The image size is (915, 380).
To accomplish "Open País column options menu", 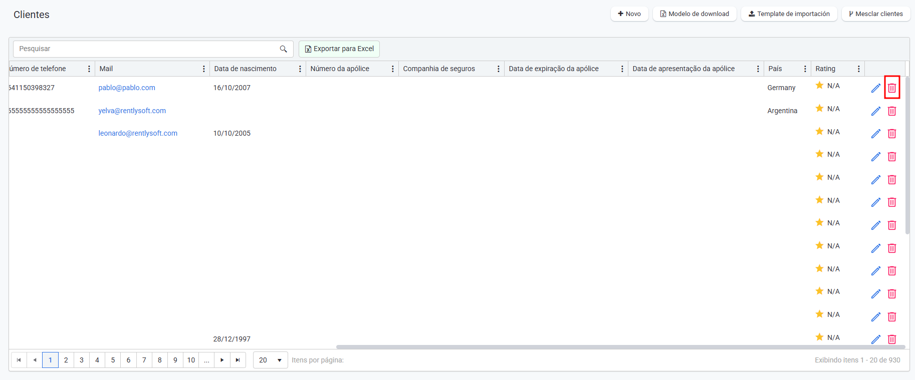I will tap(805, 69).
